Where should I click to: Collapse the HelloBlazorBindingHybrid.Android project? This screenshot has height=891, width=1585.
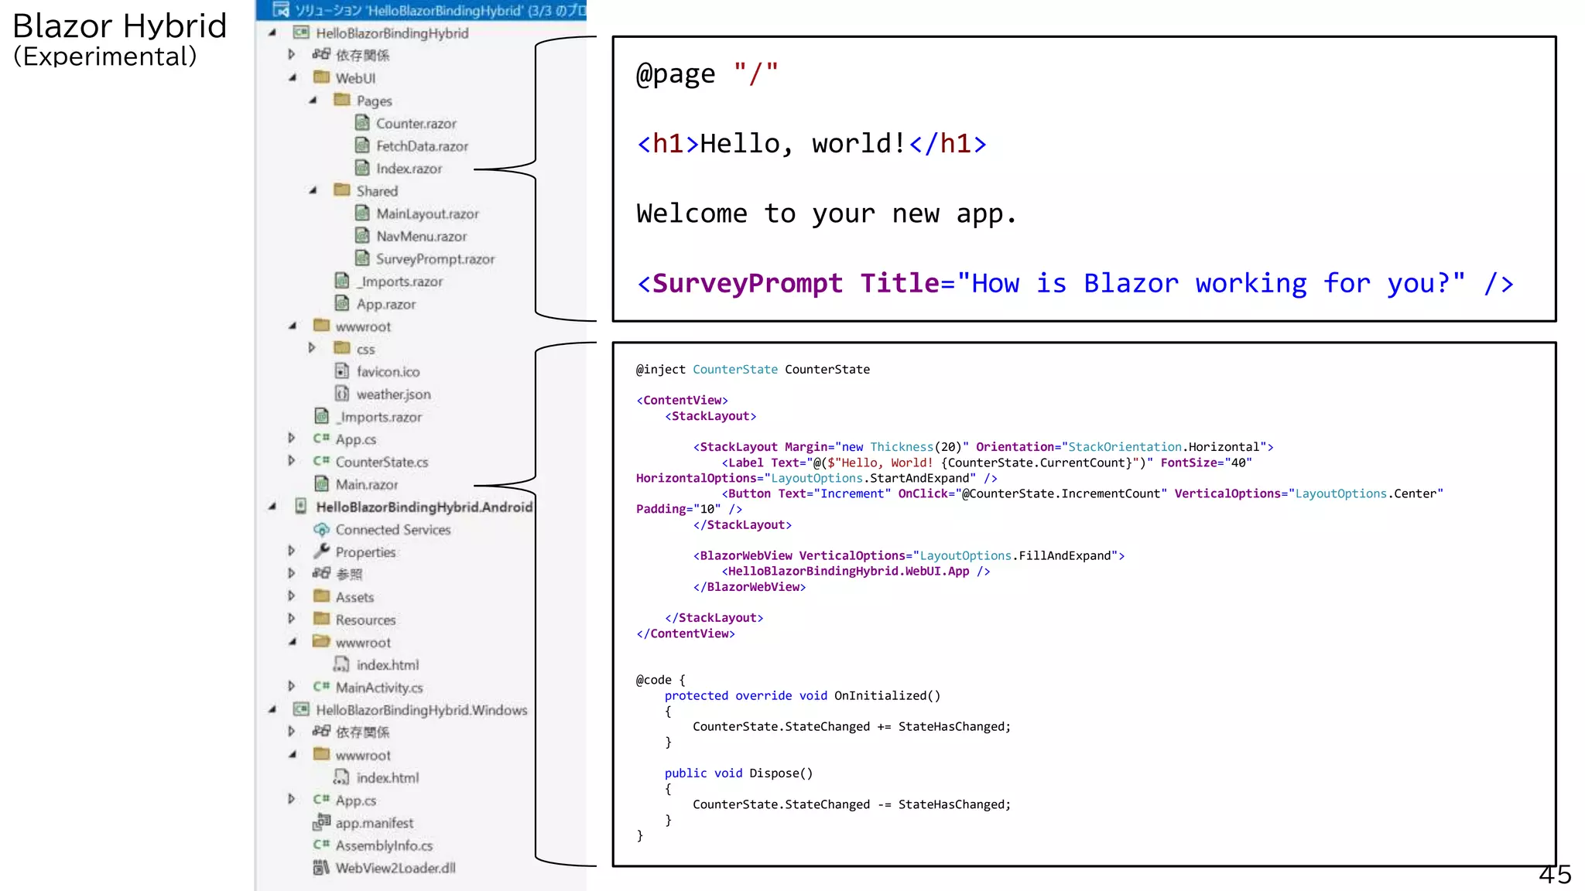(x=272, y=507)
